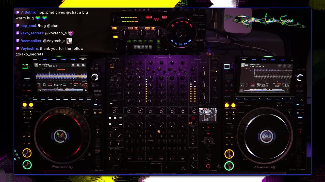Tap BEAT LOOP on right CDJ screen
This screenshot has height=182, width=325.
[280, 65]
